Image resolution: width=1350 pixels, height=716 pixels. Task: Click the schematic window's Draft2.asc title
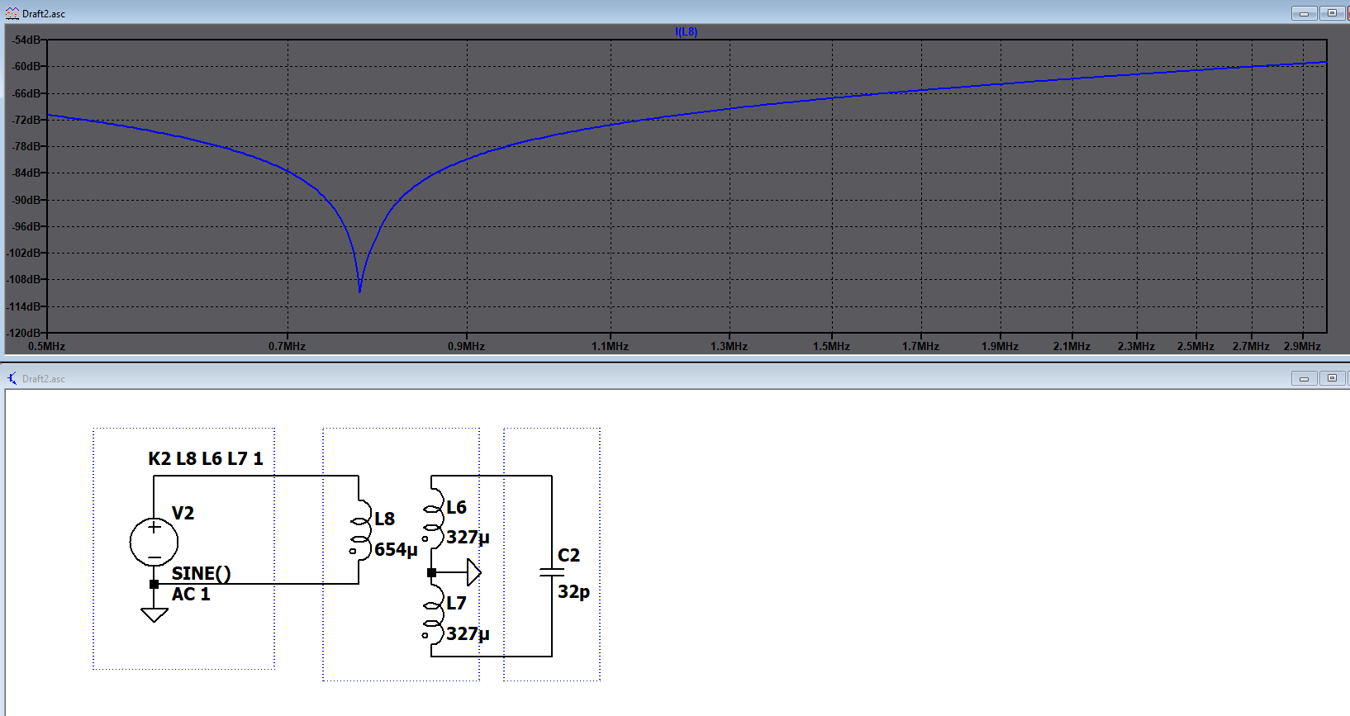pos(44,379)
